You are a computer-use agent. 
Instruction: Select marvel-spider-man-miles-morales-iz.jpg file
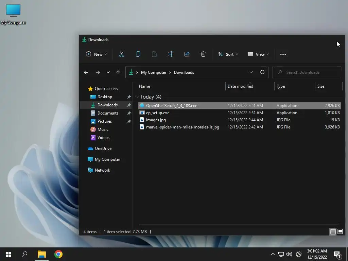pos(239,127)
